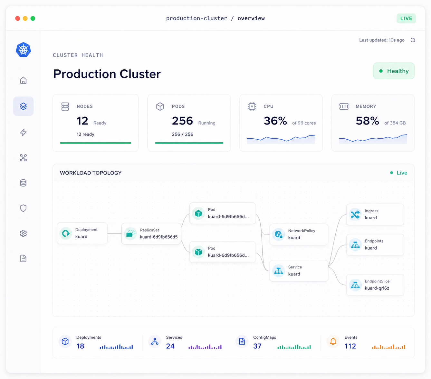
Task: Open the database storage sidebar icon
Action: coord(23,183)
